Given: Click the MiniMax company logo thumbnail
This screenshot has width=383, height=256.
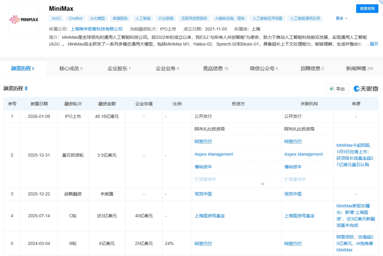Looking at the screenshot, I should point(24,19).
